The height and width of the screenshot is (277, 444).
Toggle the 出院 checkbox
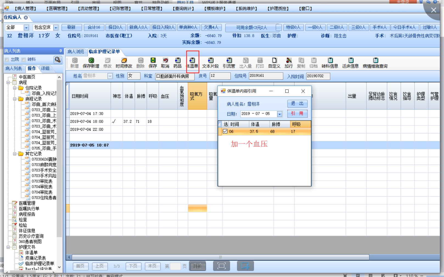pos(7,60)
